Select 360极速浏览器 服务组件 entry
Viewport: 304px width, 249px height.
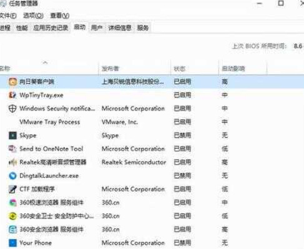click(x=51, y=203)
